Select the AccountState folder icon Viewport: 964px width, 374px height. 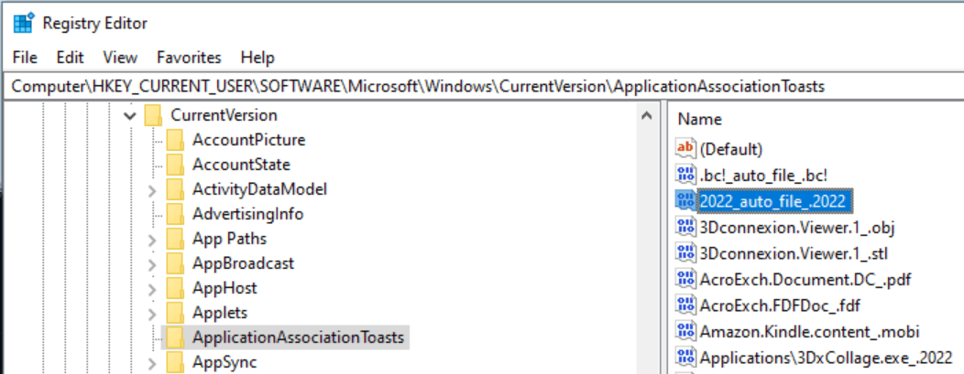click(175, 165)
